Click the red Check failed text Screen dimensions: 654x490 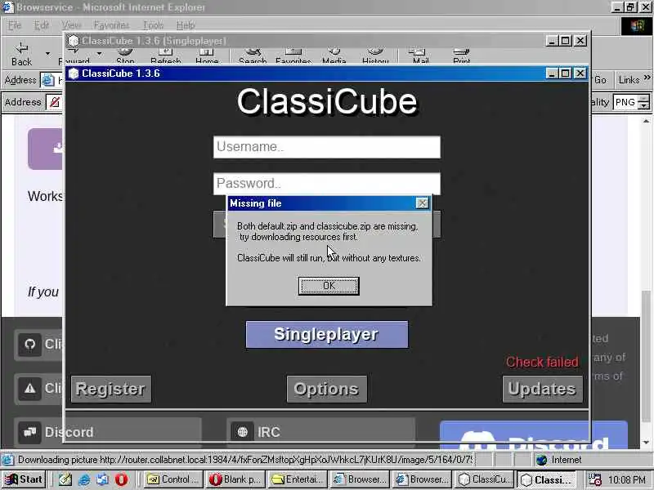tap(542, 362)
